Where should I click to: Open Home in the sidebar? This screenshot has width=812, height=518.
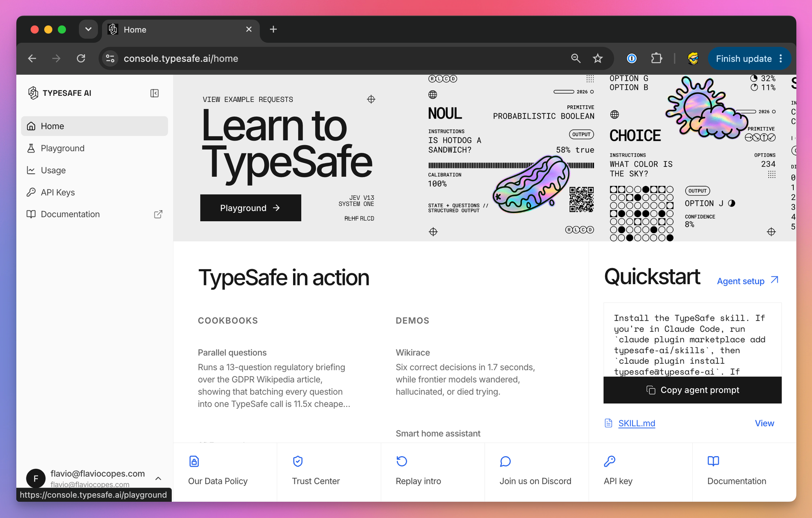(x=94, y=126)
